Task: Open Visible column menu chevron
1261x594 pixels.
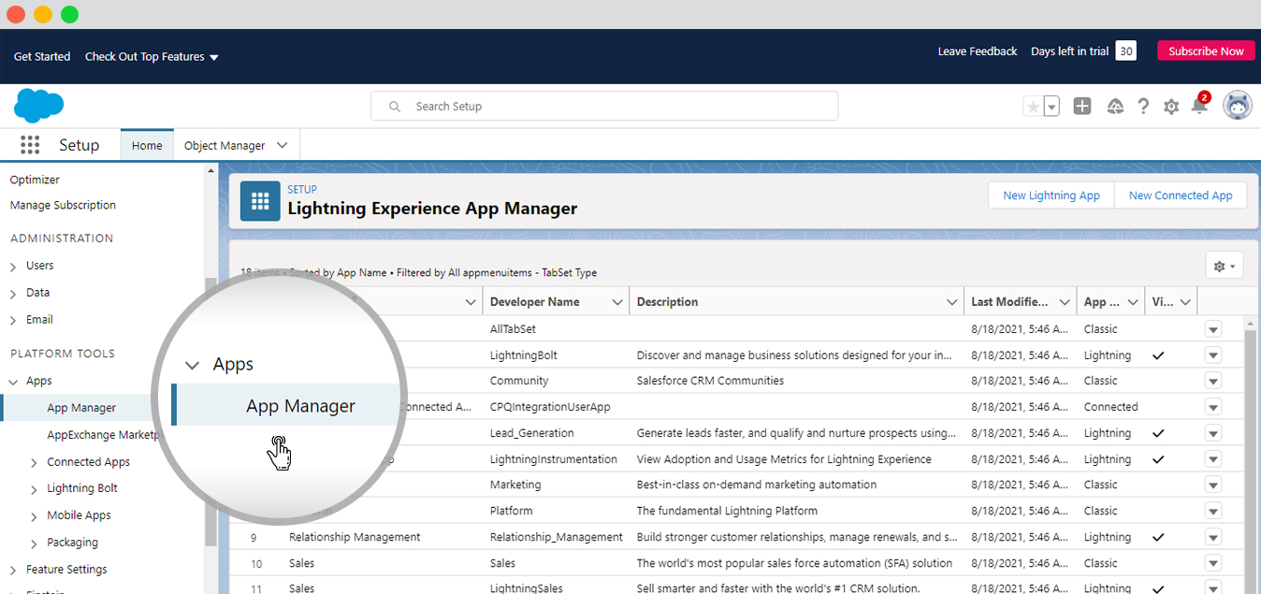Action: point(1186,302)
